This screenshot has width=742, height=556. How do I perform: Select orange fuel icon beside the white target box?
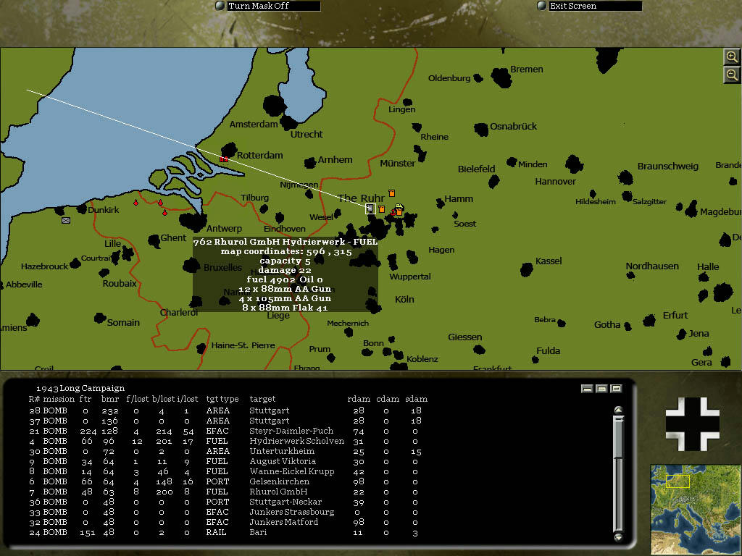point(381,209)
